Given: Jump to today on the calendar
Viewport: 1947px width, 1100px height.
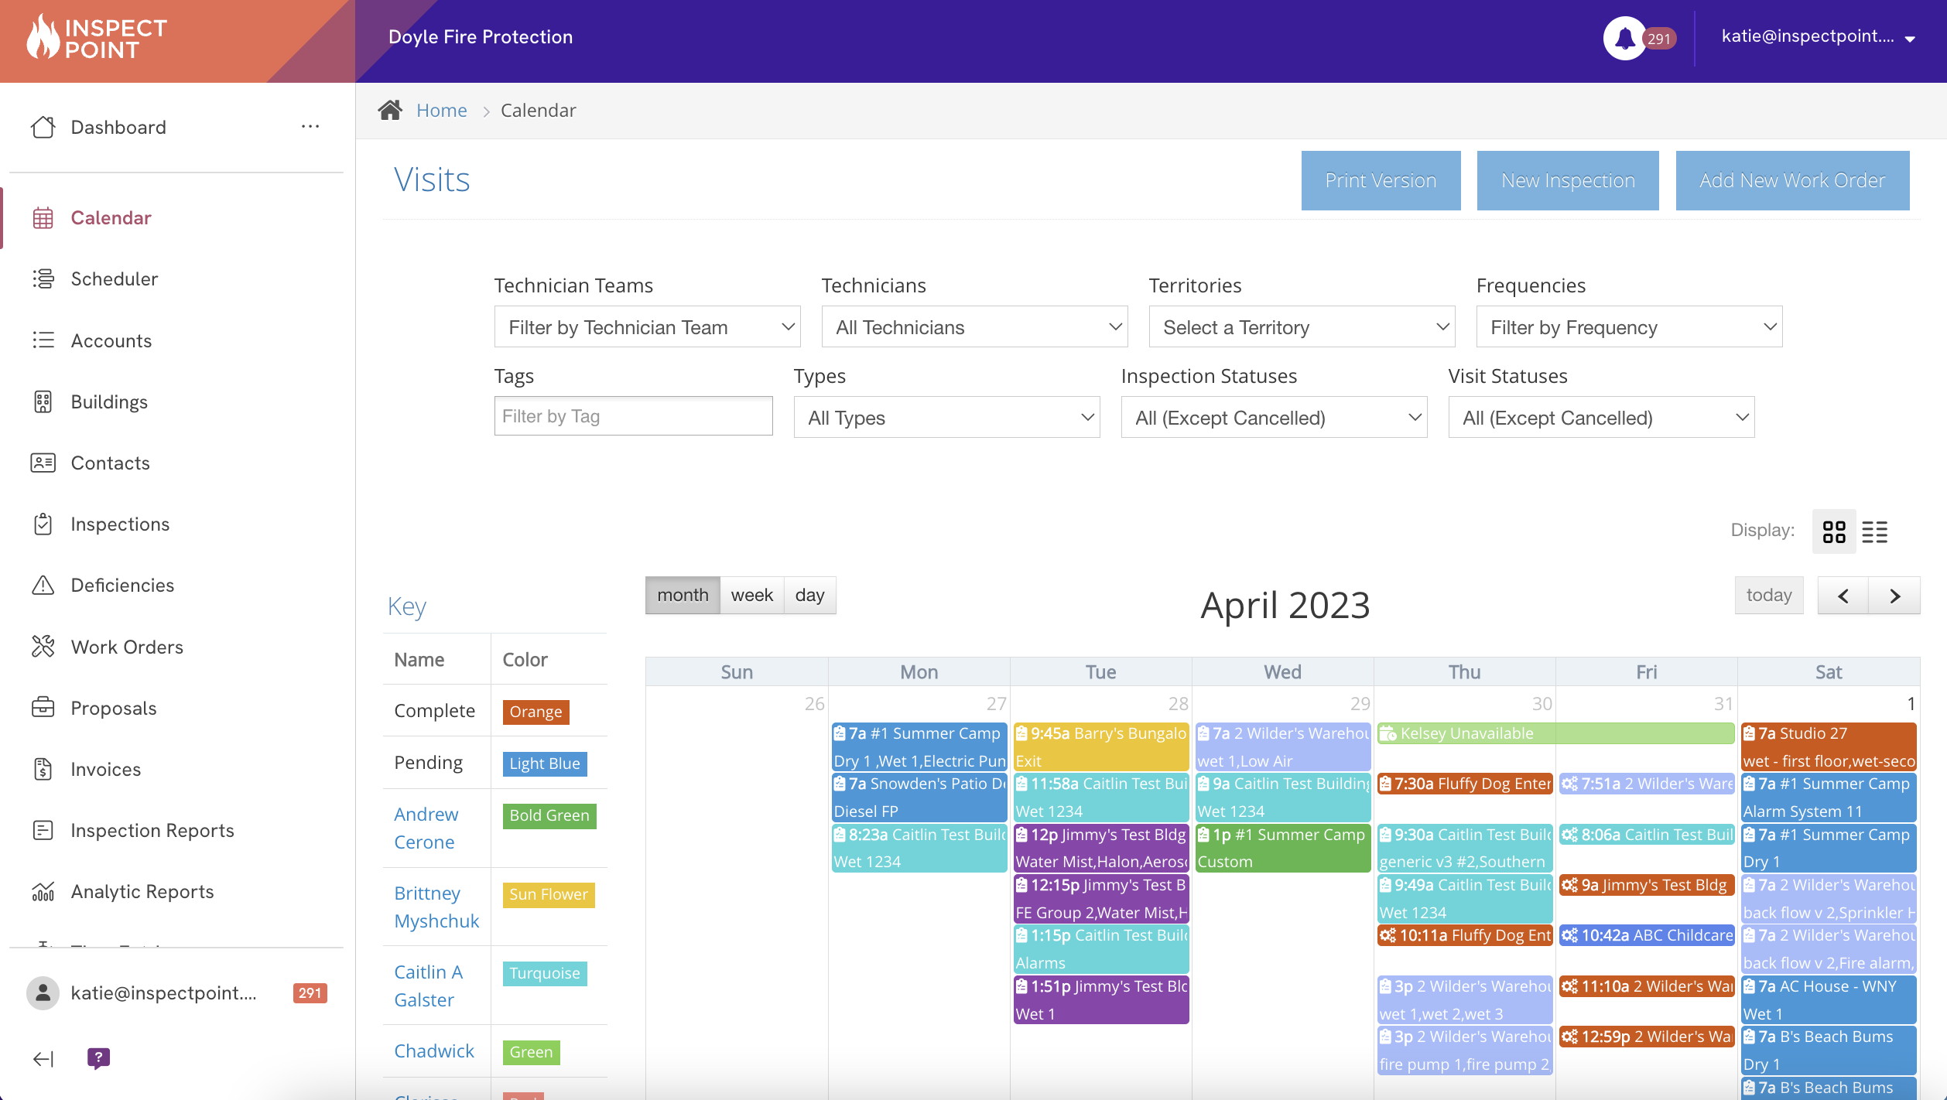Looking at the screenshot, I should [1768, 595].
